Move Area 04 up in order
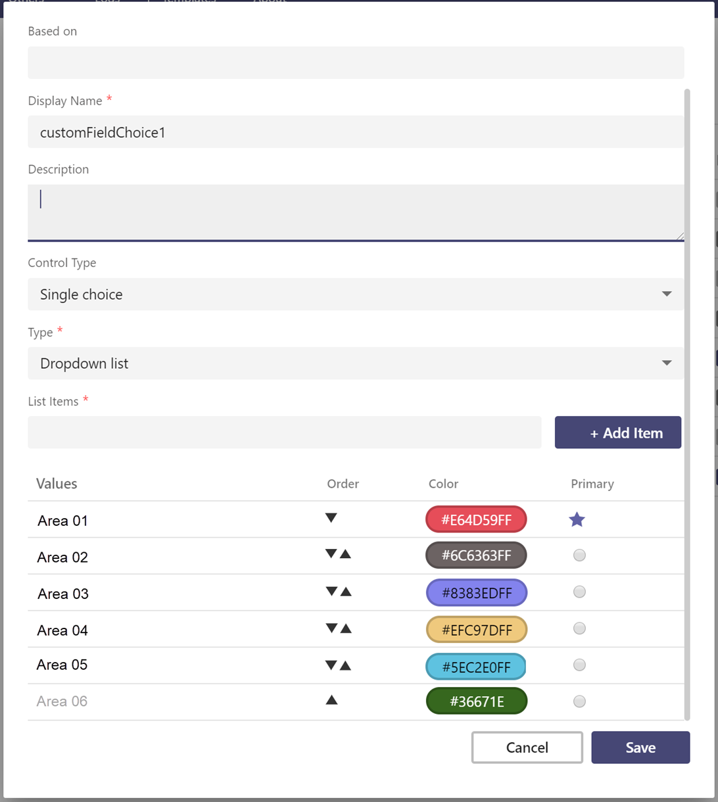Viewport: 718px width, 802px height. [346, 629]
